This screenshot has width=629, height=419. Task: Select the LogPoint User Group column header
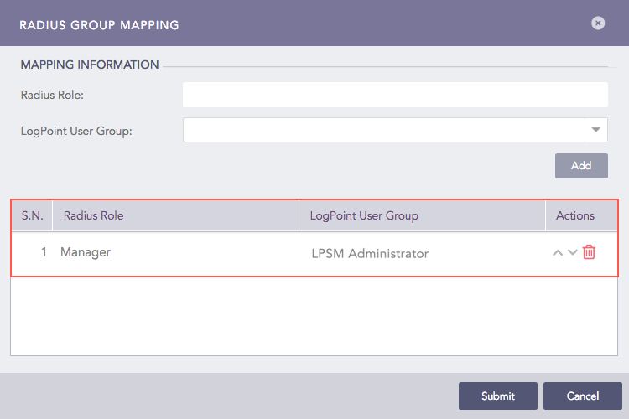(422, 215)
